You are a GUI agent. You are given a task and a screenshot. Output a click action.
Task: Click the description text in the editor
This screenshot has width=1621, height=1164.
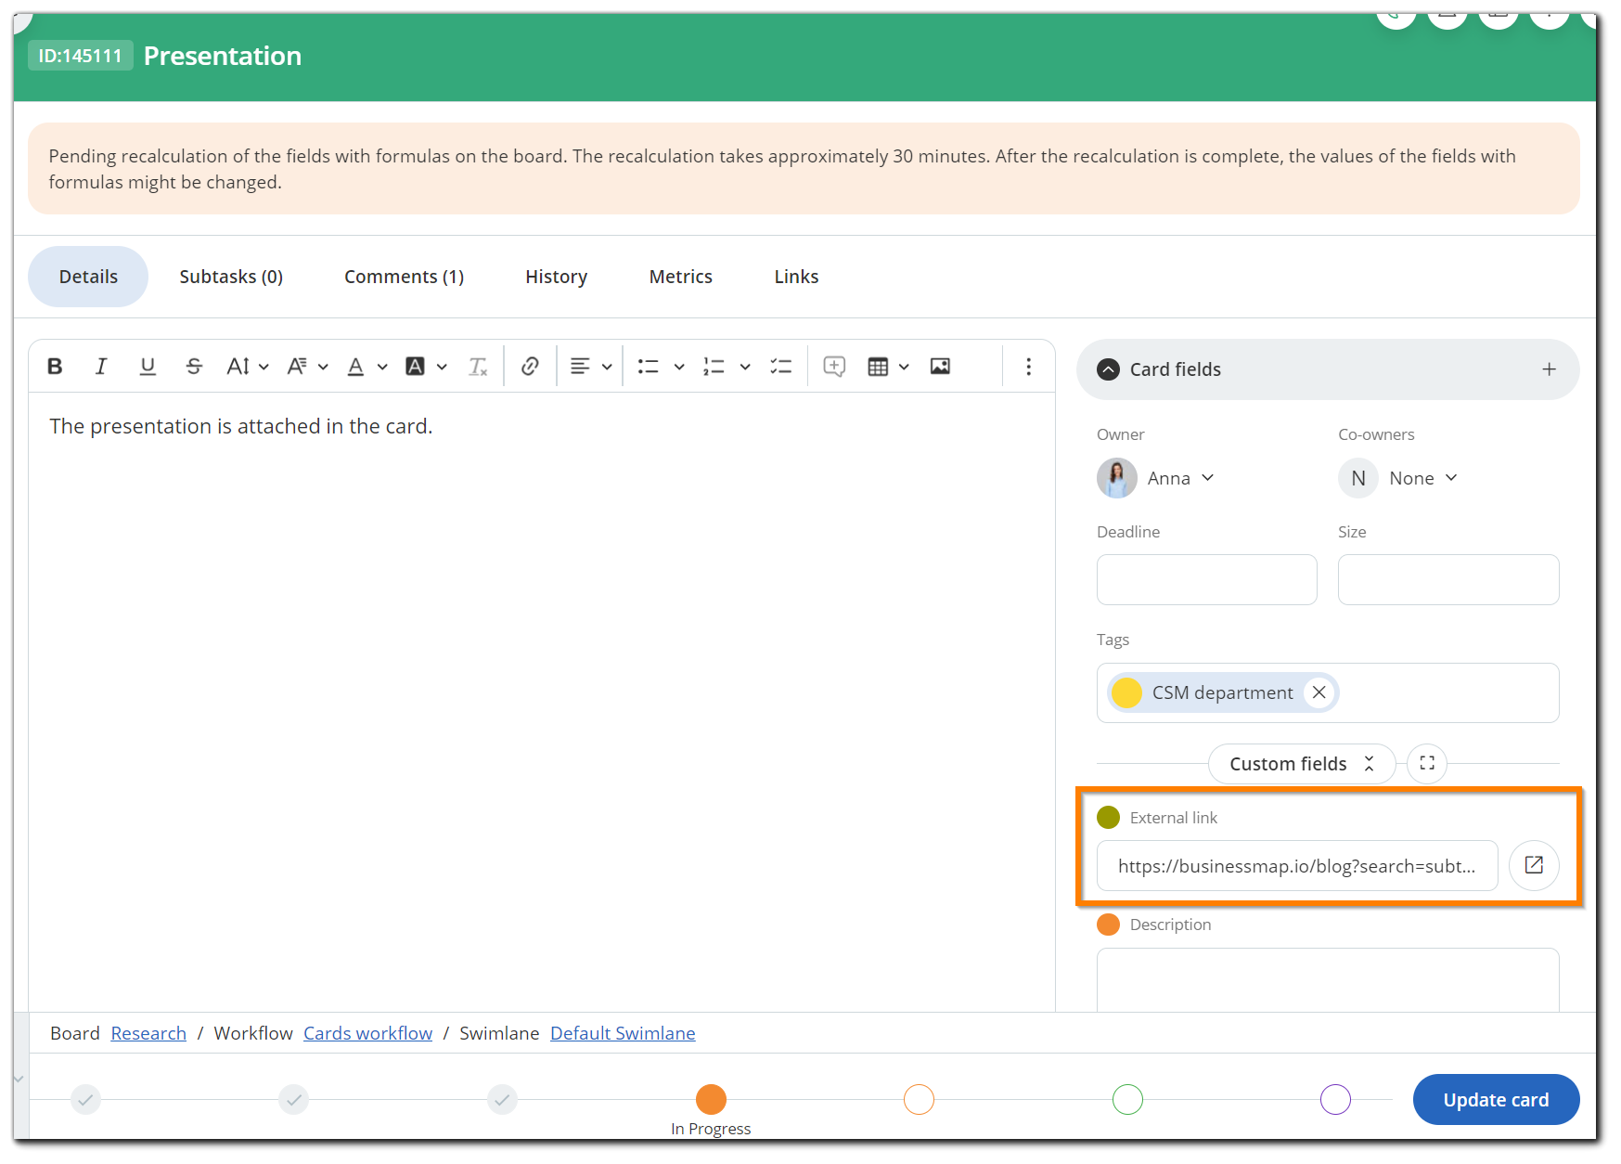coord(241,426)
